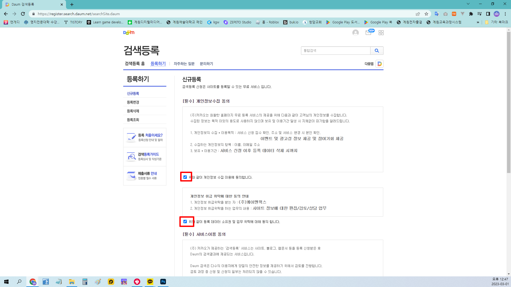Open the Chrome tab search dropdown arrow
The height and width of the screenshot is (287, 511).
468,4
